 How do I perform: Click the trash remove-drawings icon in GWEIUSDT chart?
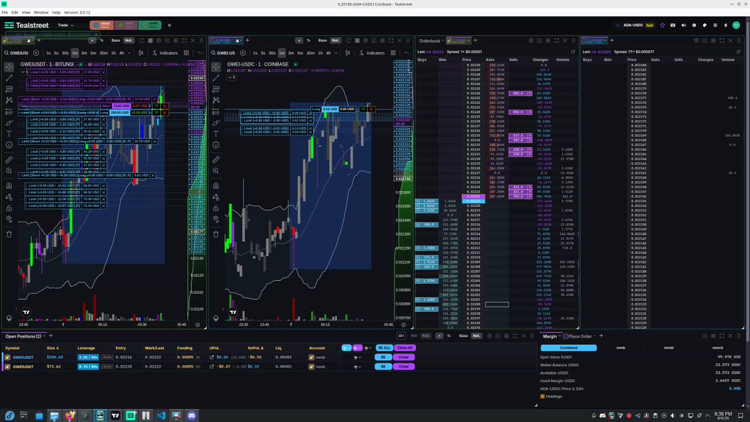(9, 234)
